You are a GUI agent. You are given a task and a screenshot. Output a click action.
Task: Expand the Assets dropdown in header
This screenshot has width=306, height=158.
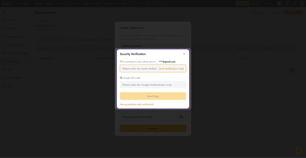(x=256, y=4)
